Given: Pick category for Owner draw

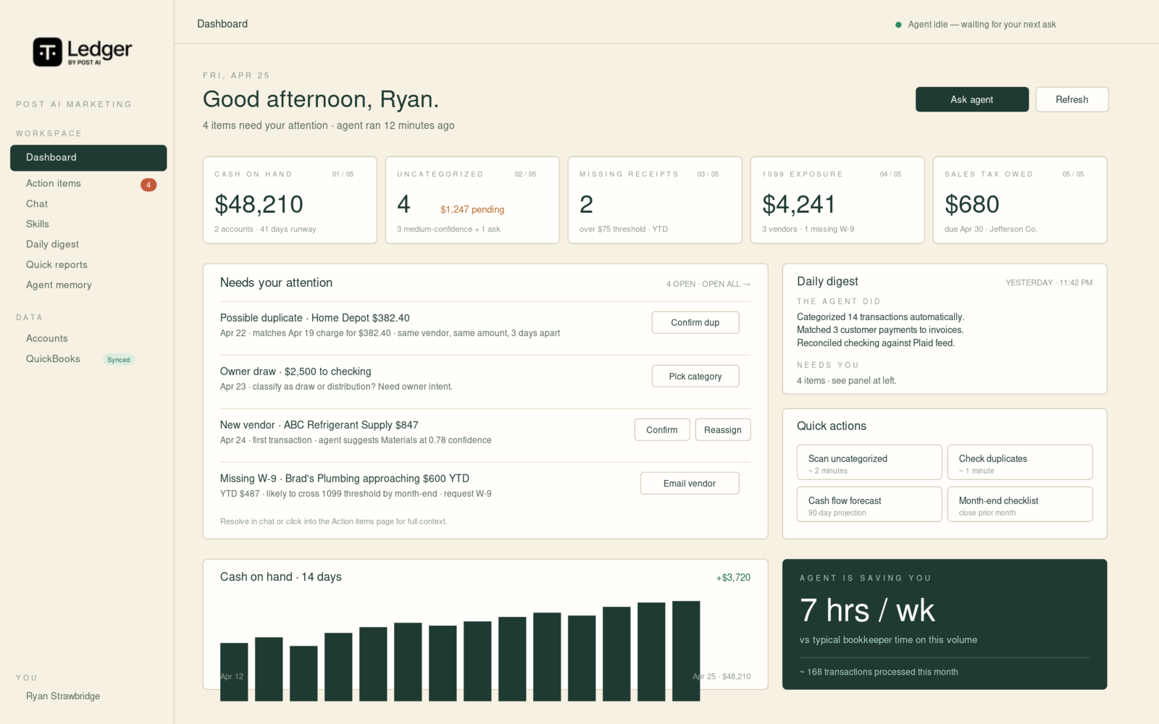Looking at the screenshot, I should (695, 376).
